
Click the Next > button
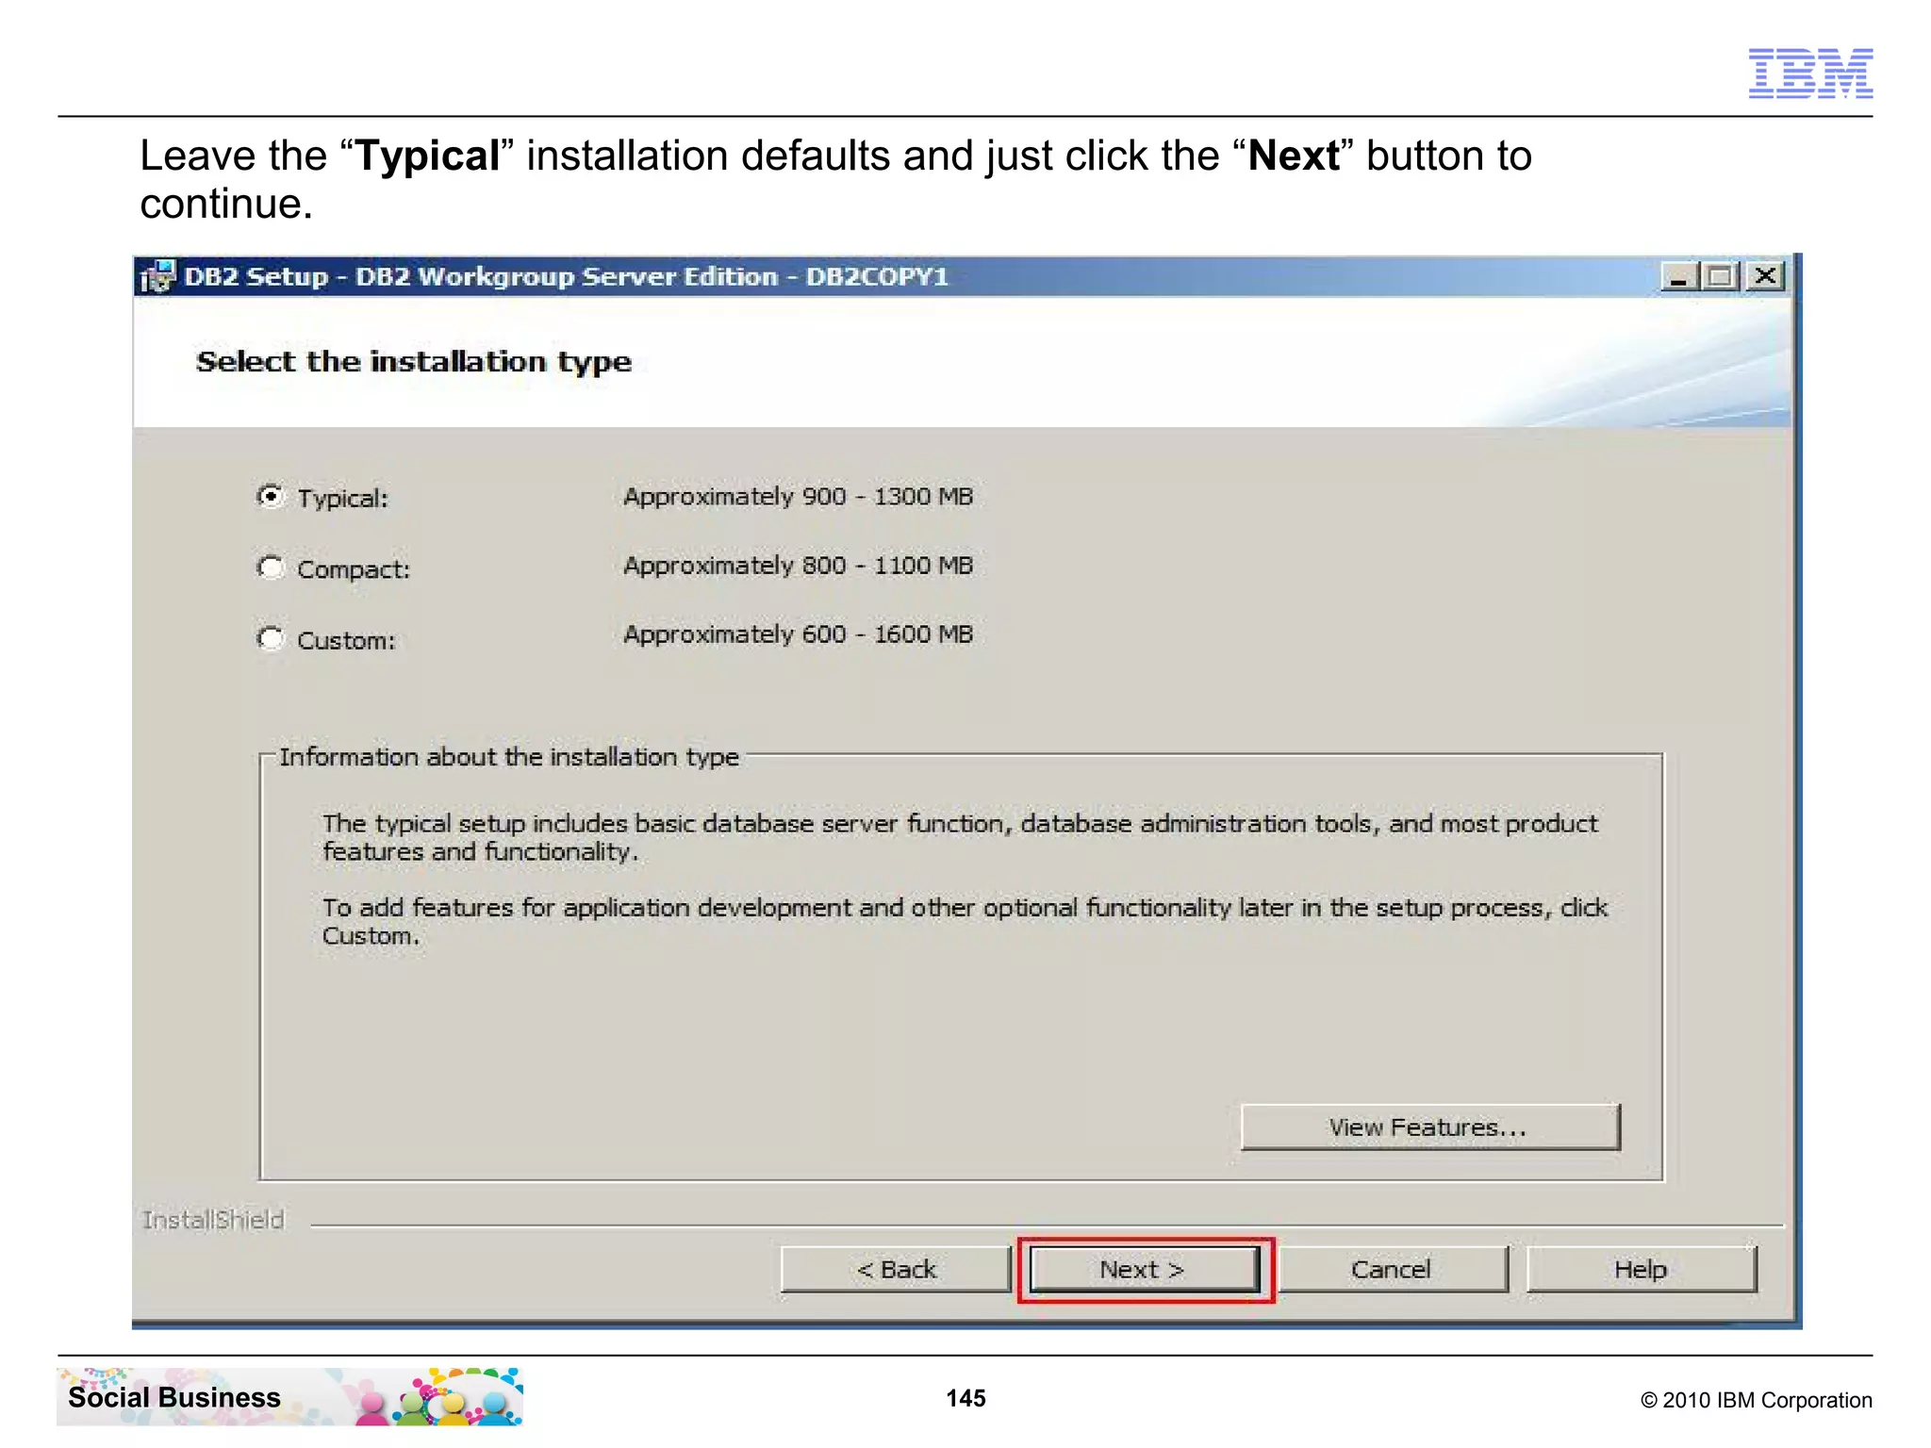[1144, 1269]
